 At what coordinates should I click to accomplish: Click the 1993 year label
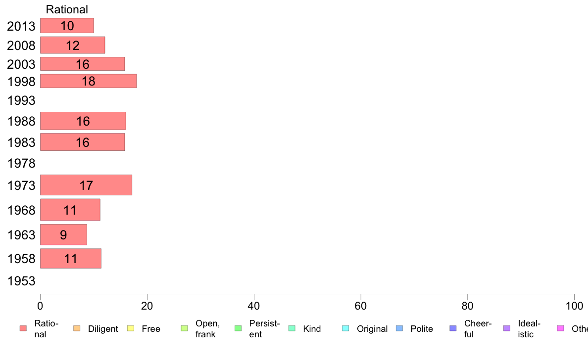[21, 100]
